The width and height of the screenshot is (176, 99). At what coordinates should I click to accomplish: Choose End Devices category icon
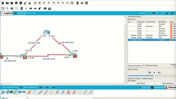pos(7,92)
